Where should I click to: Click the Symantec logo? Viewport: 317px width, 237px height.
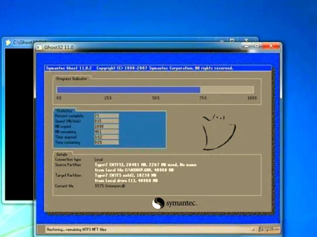(x=174, y=203)
